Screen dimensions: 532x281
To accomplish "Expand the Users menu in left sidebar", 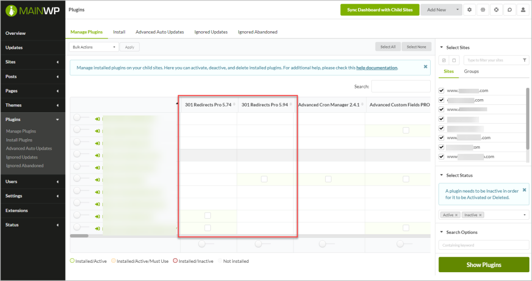I will (x=57, y=182).
